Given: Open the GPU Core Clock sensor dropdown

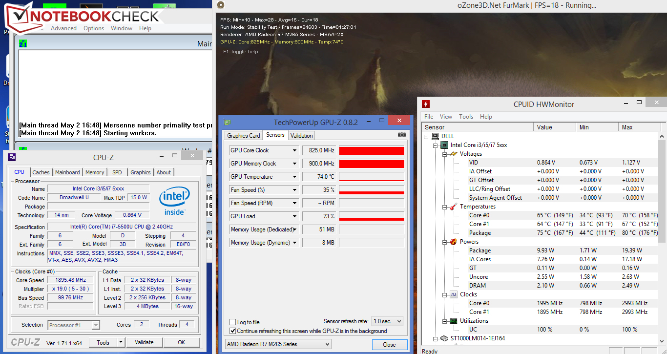Looking at the screenshot, I should (x=294, y=150).
